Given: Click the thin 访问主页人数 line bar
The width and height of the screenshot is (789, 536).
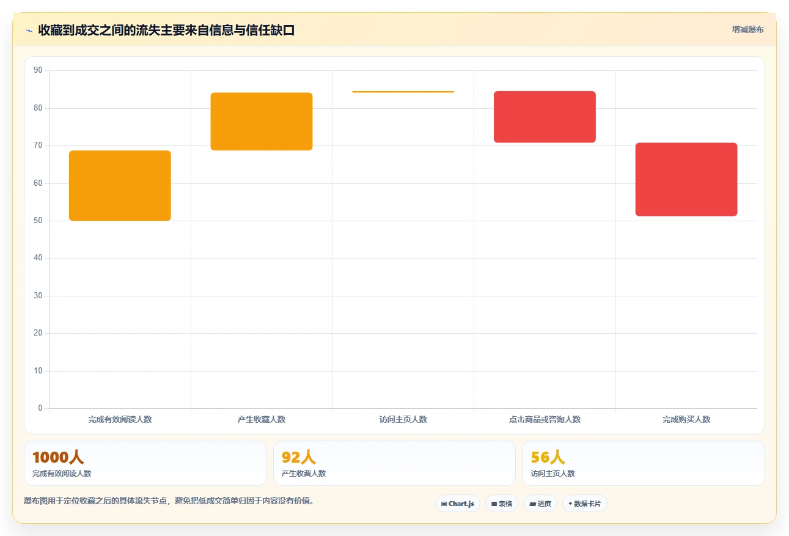Looking at the screenshot, I should [403, 92].
